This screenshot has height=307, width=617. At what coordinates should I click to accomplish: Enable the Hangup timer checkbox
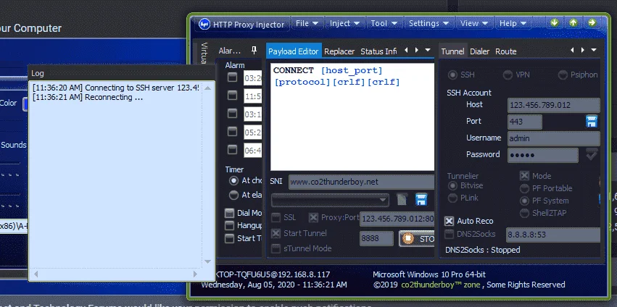pos(229,226)
